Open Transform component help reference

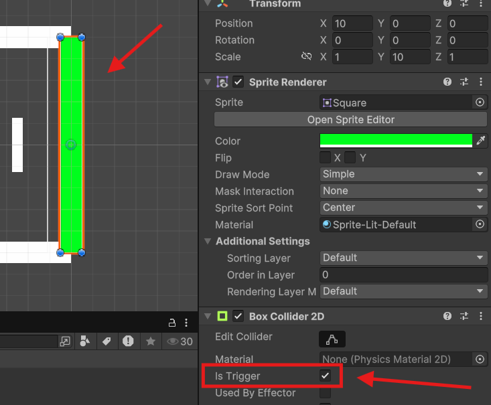coord(447,3)
